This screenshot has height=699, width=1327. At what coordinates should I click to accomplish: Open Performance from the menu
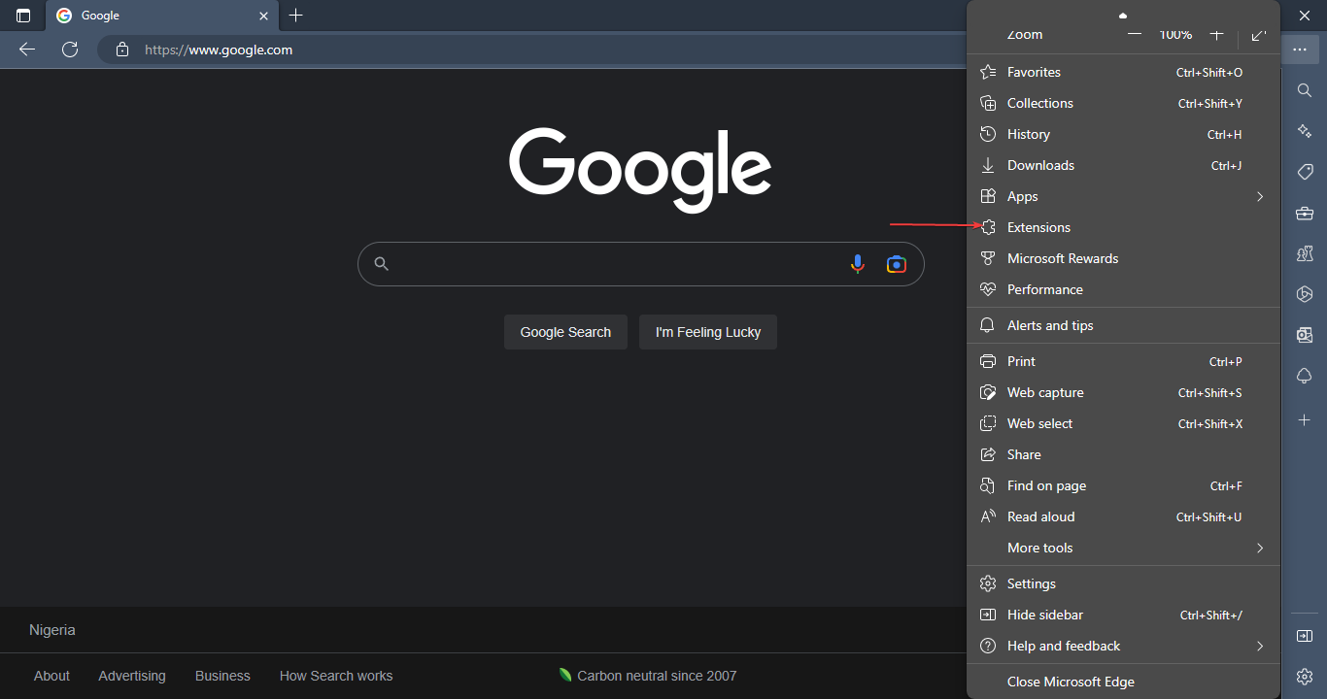1123,289
